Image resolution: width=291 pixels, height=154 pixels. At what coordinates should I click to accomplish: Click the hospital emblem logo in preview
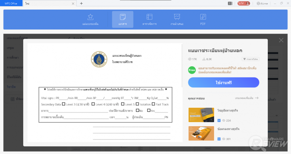click(x=99, y=59)
